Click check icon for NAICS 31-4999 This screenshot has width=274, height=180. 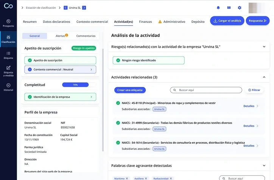pyautogui.click(x=118, y=123)
